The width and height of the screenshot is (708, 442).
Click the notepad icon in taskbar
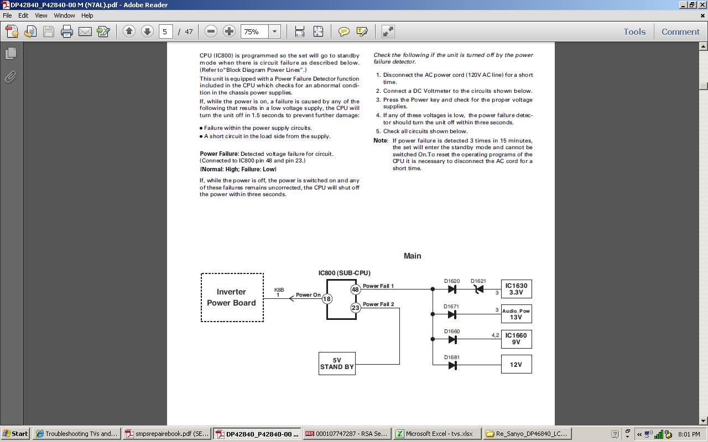click(x=615, y=434)
